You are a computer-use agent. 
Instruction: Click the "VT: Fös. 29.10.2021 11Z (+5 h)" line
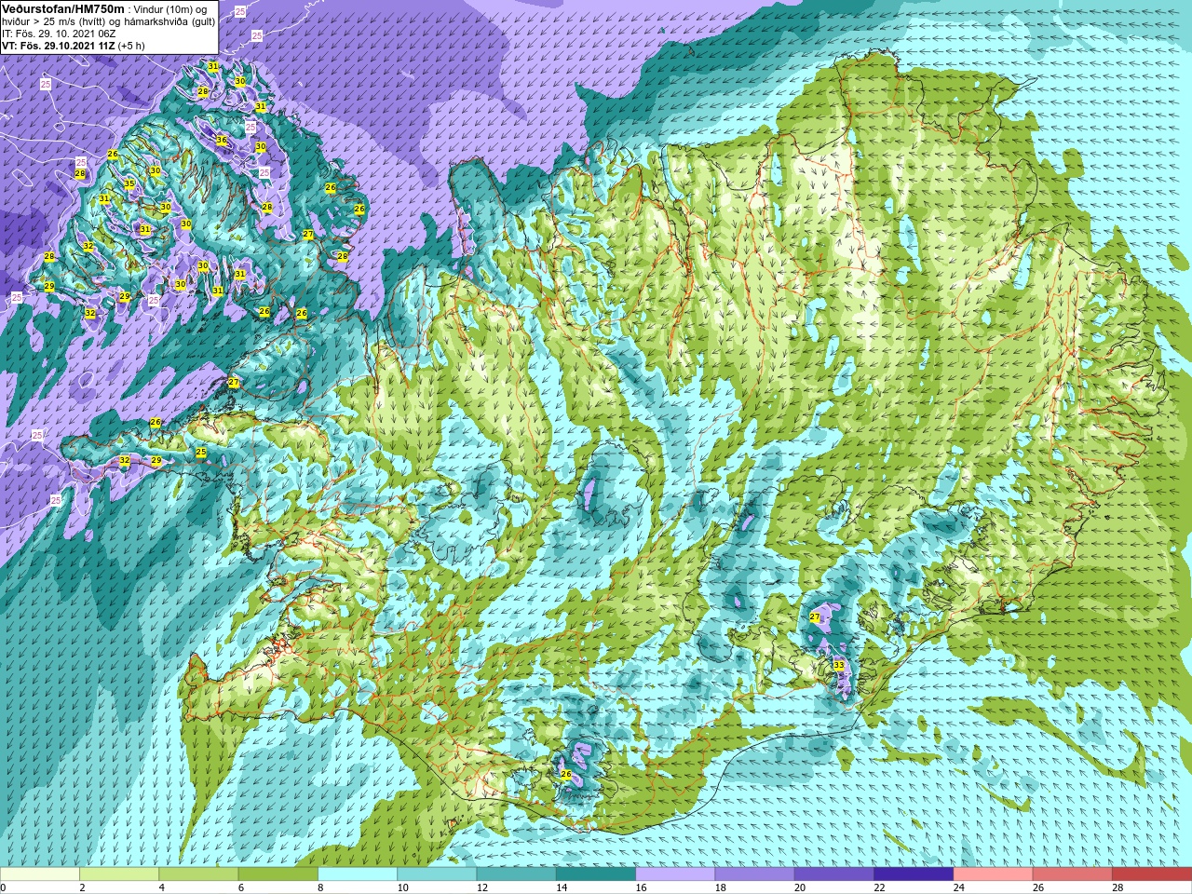coord(74,45)
